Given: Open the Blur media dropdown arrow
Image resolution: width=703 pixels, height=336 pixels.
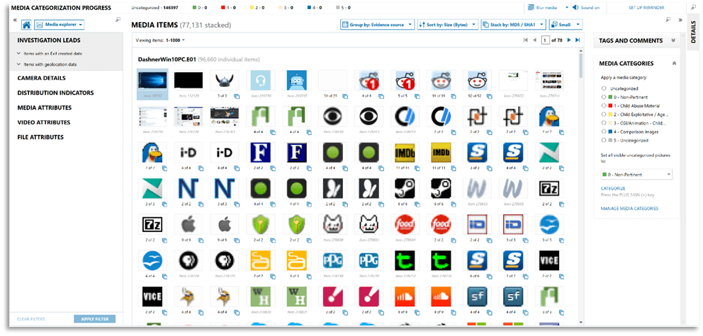Looking at the screenshot, I should [x=567, y=8].
